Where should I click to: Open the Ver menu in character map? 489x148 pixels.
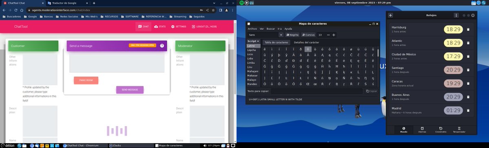click(x=262, y=29)
